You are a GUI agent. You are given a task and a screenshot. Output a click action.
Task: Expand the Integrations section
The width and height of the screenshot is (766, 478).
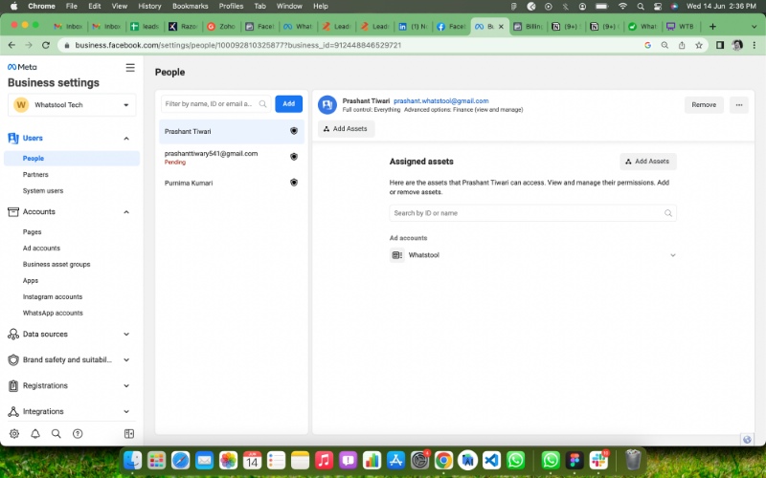click(126, 412)
